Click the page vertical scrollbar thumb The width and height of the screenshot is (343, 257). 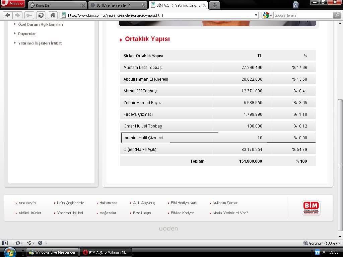340,165
